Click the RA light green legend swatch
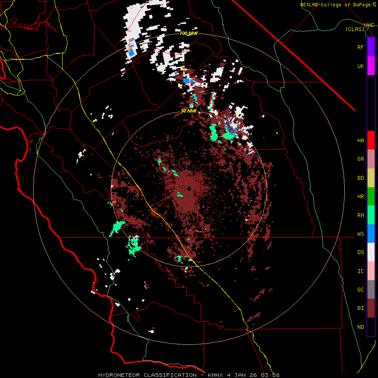This screenshot has height=378, width=378. point(371,215)
